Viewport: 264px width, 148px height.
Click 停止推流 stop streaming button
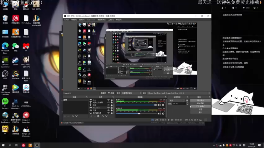200,100
